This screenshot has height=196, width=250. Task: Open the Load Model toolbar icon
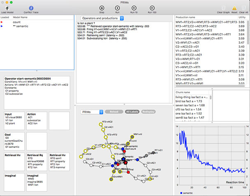coord(7,8)
